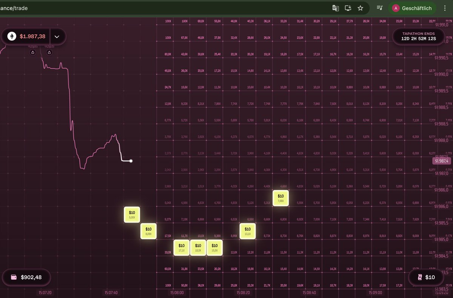Click the wallet icon beside $902,48

coord(14,277)
